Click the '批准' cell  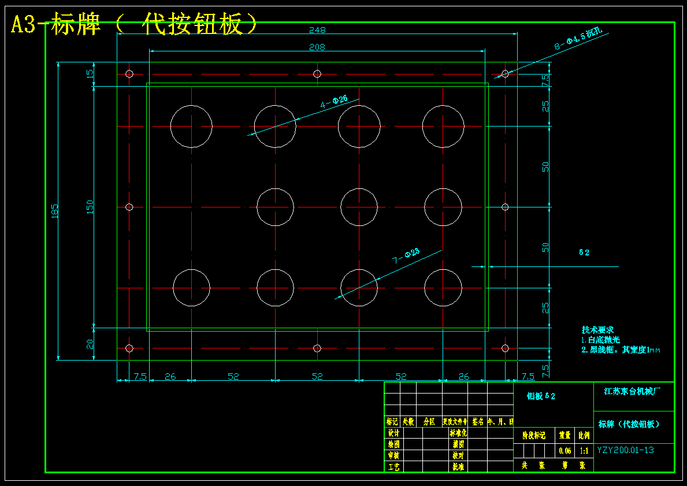[458, 467]
